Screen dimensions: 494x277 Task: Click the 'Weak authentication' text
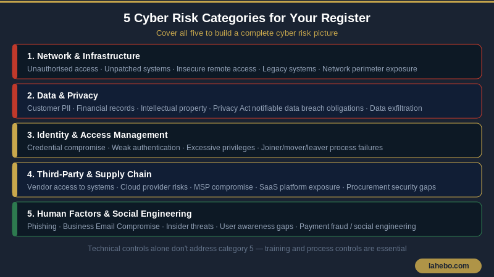(146, 148)
